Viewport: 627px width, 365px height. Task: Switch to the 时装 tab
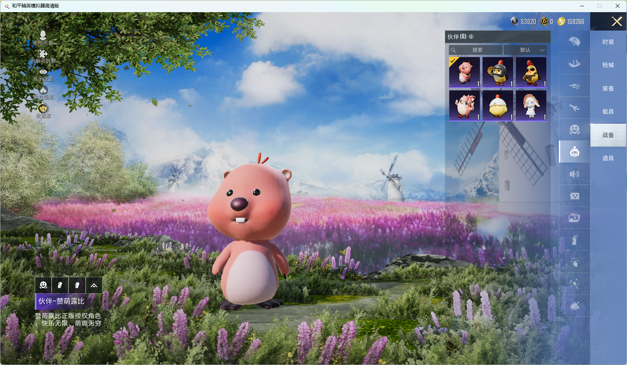point(608,42)
